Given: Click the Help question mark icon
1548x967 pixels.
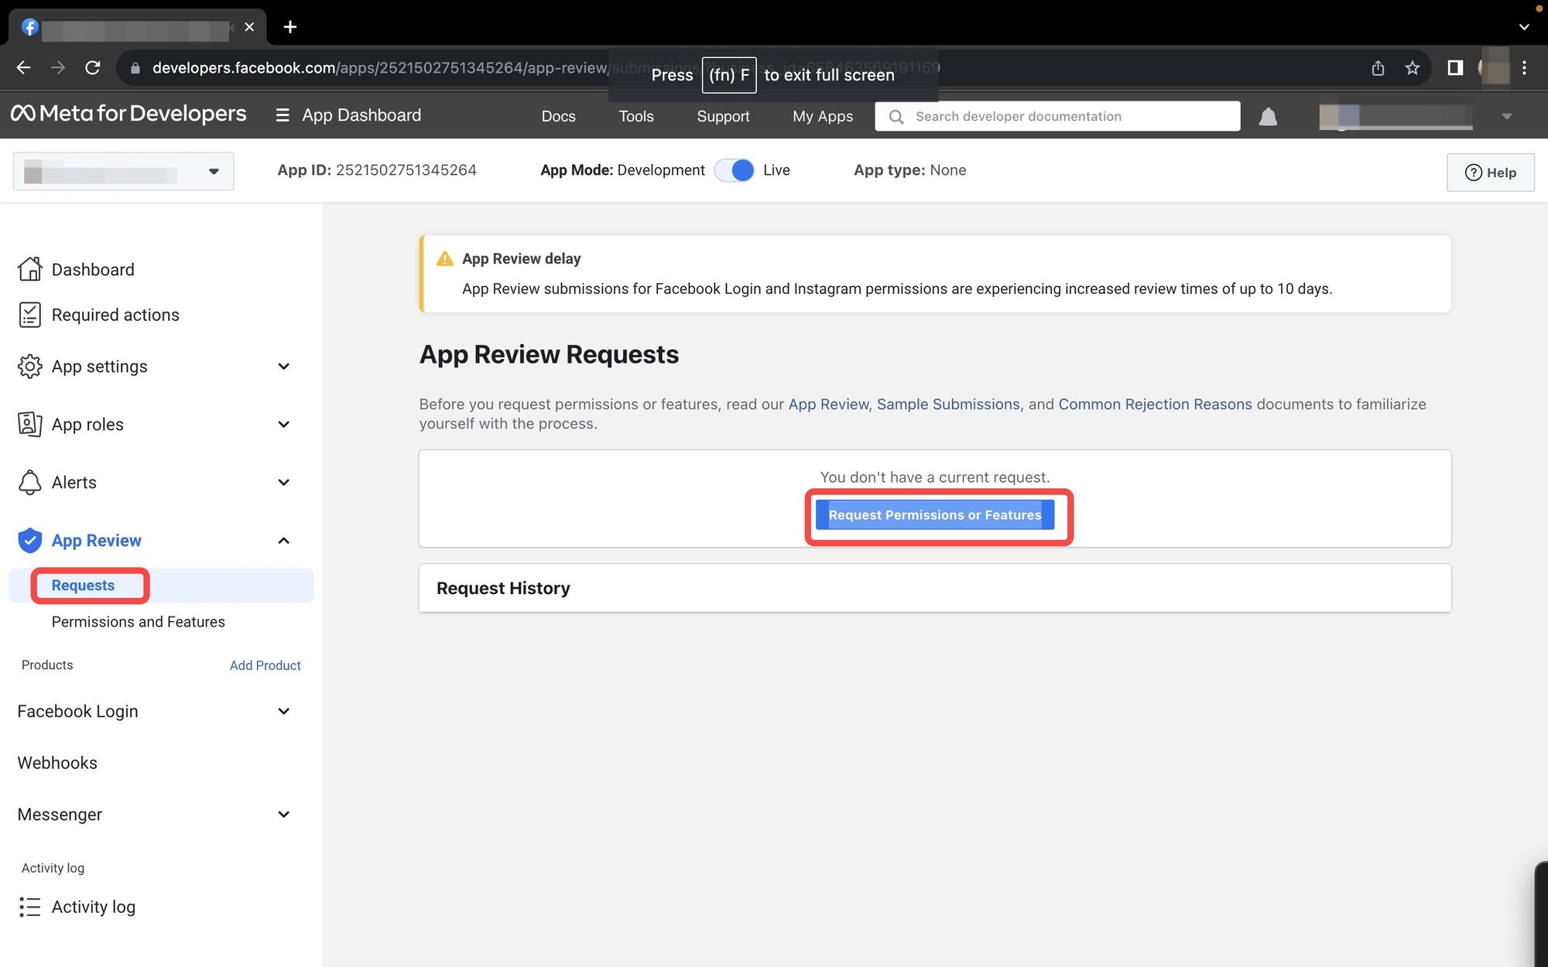Looking at the screenshot, I should 1474,173.
